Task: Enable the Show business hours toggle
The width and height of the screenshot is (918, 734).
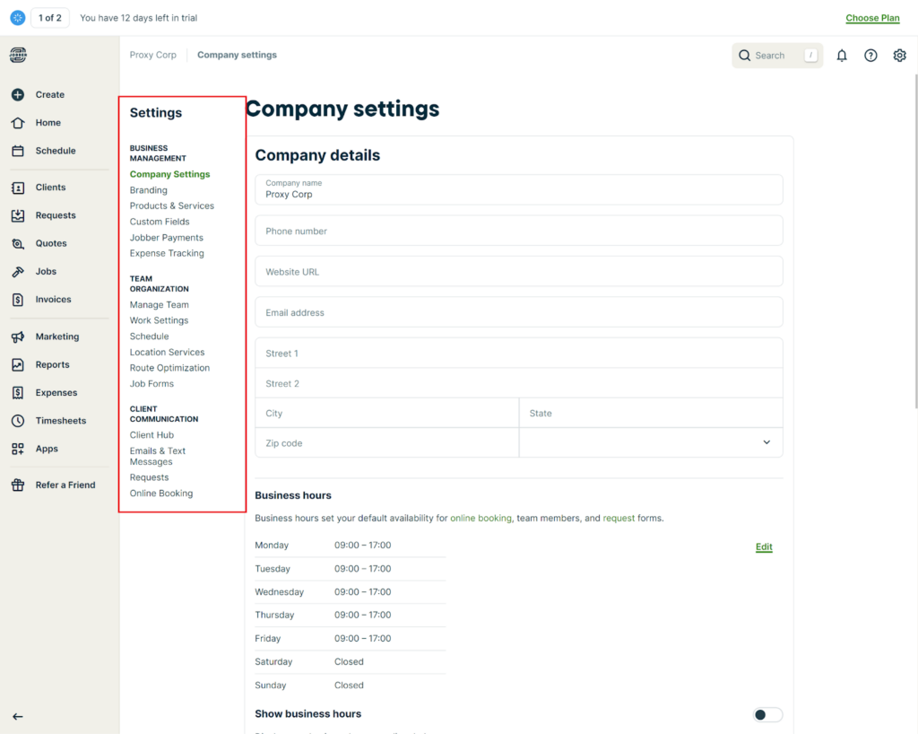Action: point(766,714)
